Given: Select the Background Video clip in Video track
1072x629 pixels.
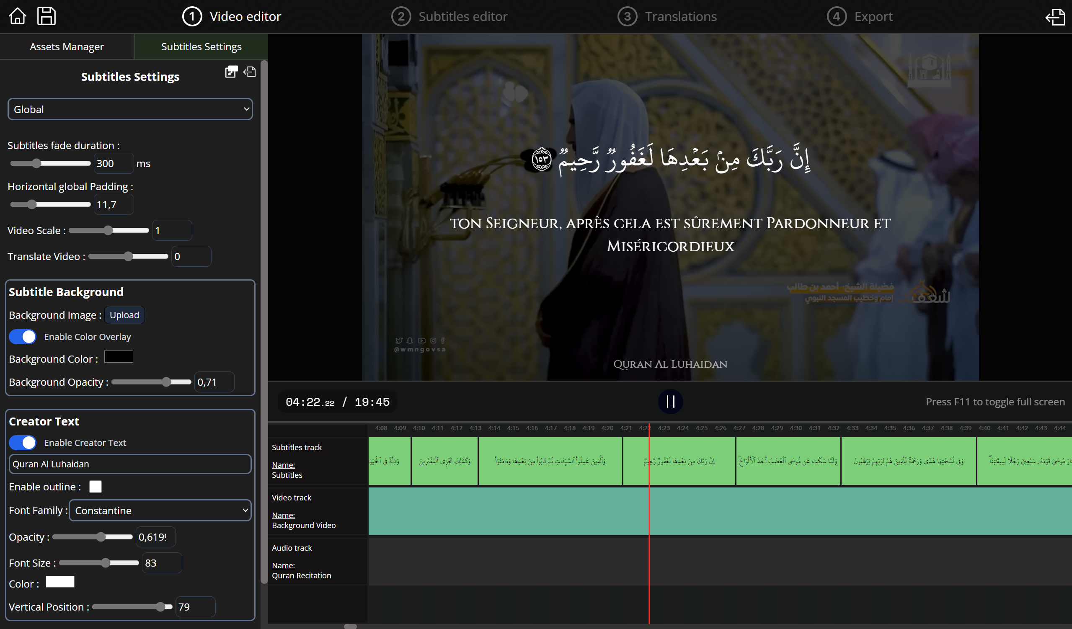Looking at the screenshot, I should click(720, 511).
